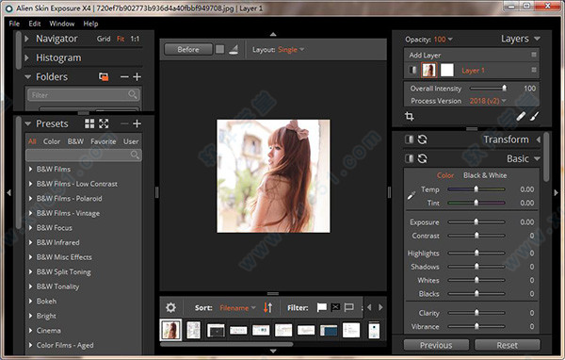Click the expand presets fullscreen icon
This screenshot has width=565, height=360.
coord(104,123)
